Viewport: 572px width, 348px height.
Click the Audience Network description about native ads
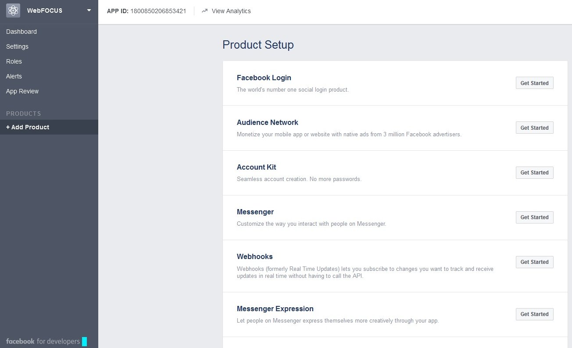(x=349, y=134)
